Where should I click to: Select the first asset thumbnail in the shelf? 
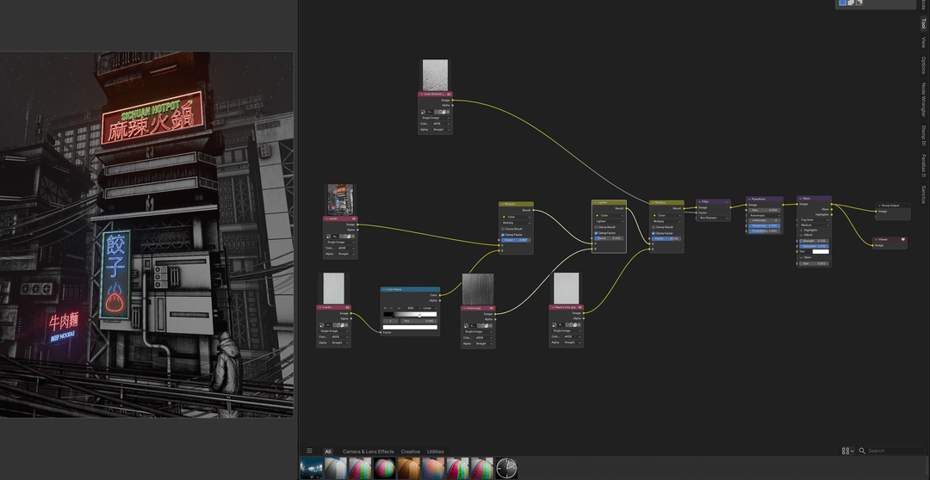click(311, 468)
